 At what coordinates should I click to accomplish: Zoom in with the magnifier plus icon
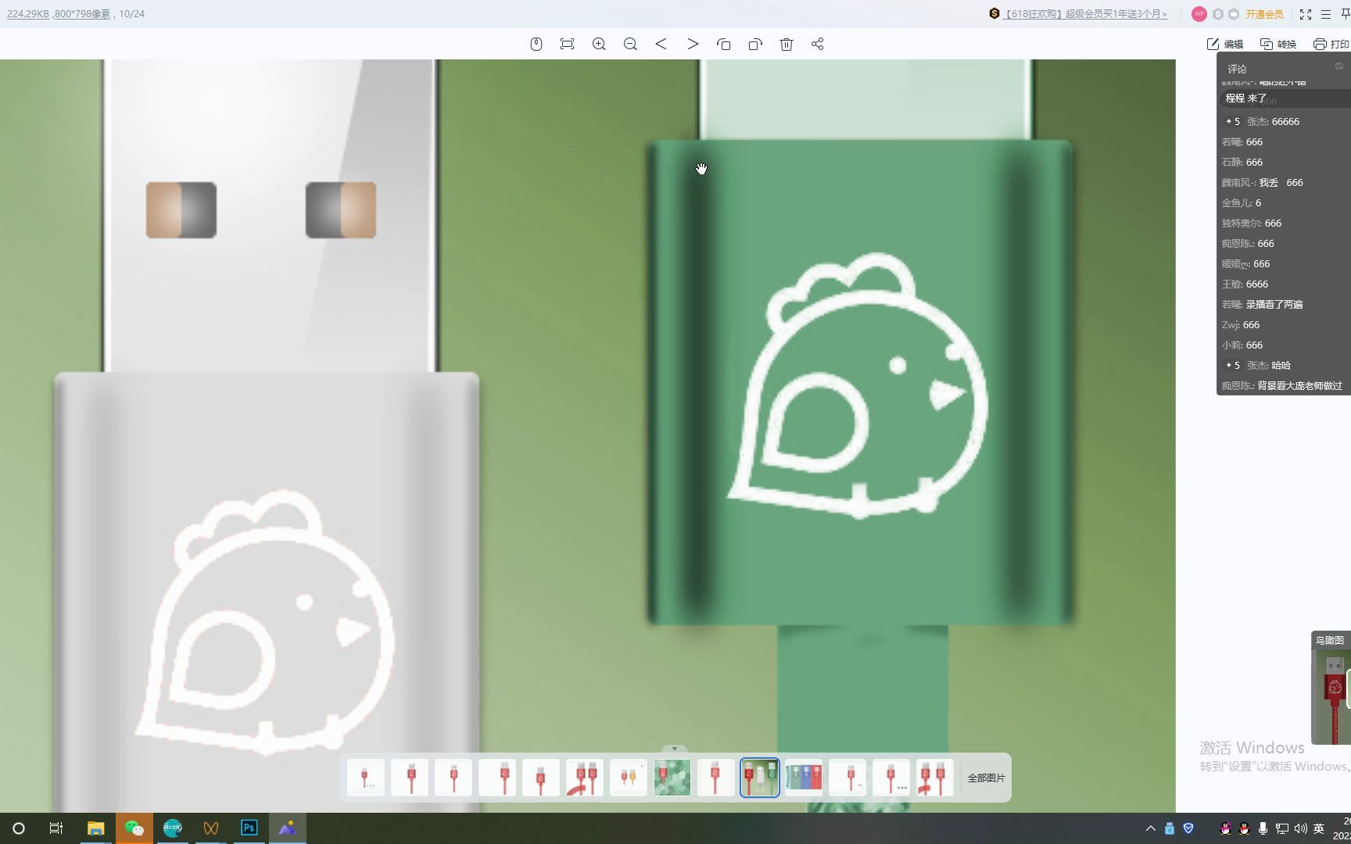[599, 45]
